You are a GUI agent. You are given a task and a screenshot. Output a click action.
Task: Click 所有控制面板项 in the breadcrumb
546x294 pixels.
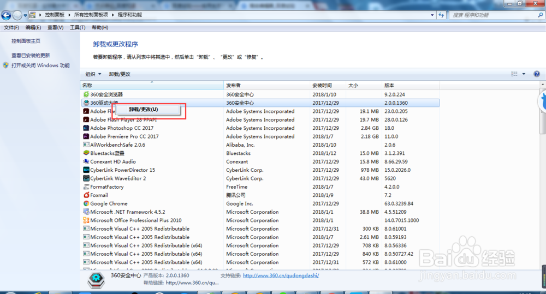91,15
